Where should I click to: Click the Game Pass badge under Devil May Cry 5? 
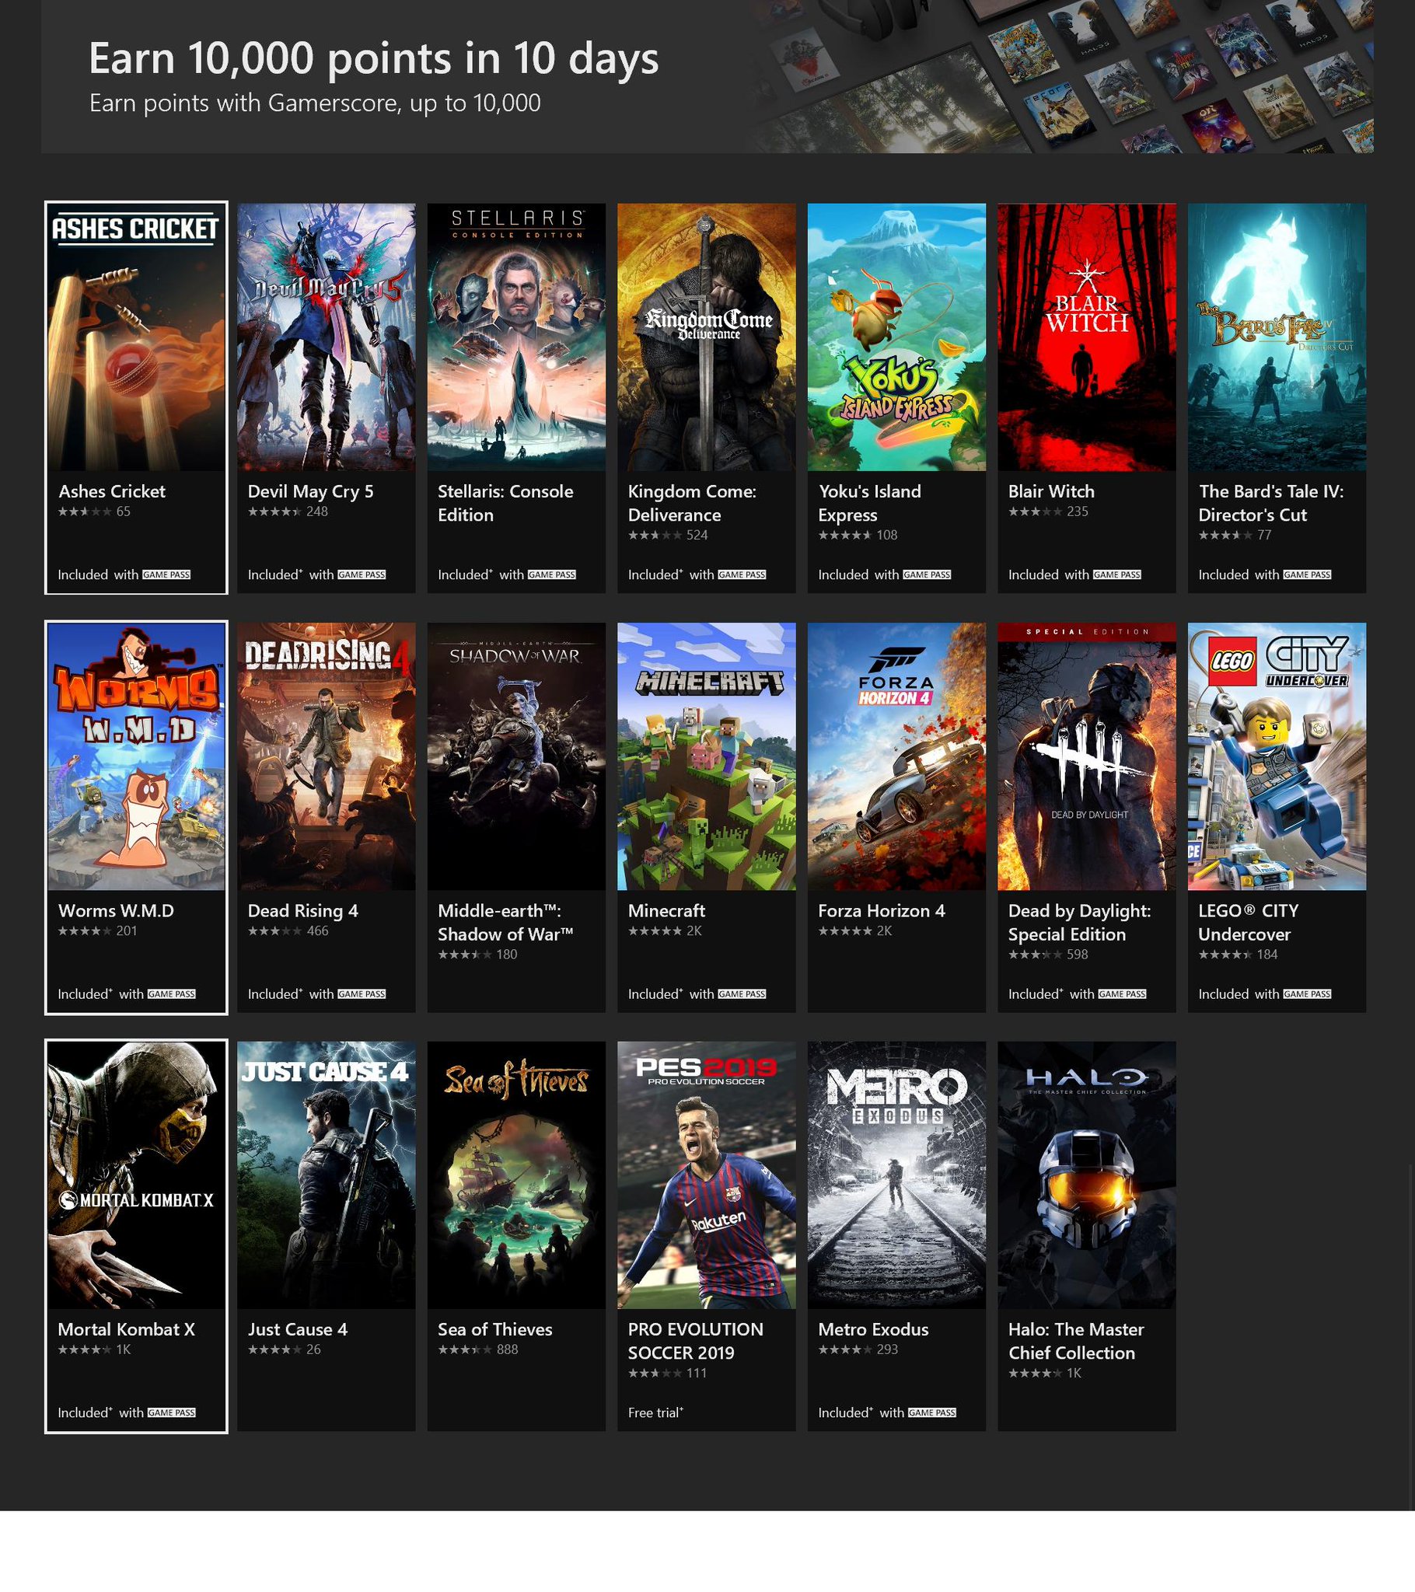[362, 574]
